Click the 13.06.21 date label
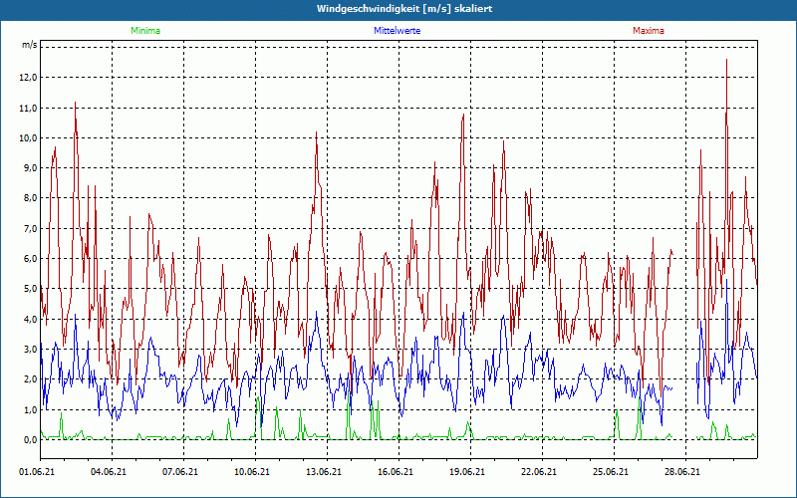 (323, 472)
